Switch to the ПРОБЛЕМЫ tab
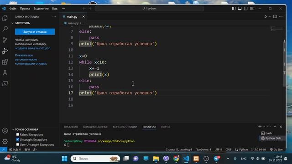Screen dimensions: 292x164 (71, 127)
